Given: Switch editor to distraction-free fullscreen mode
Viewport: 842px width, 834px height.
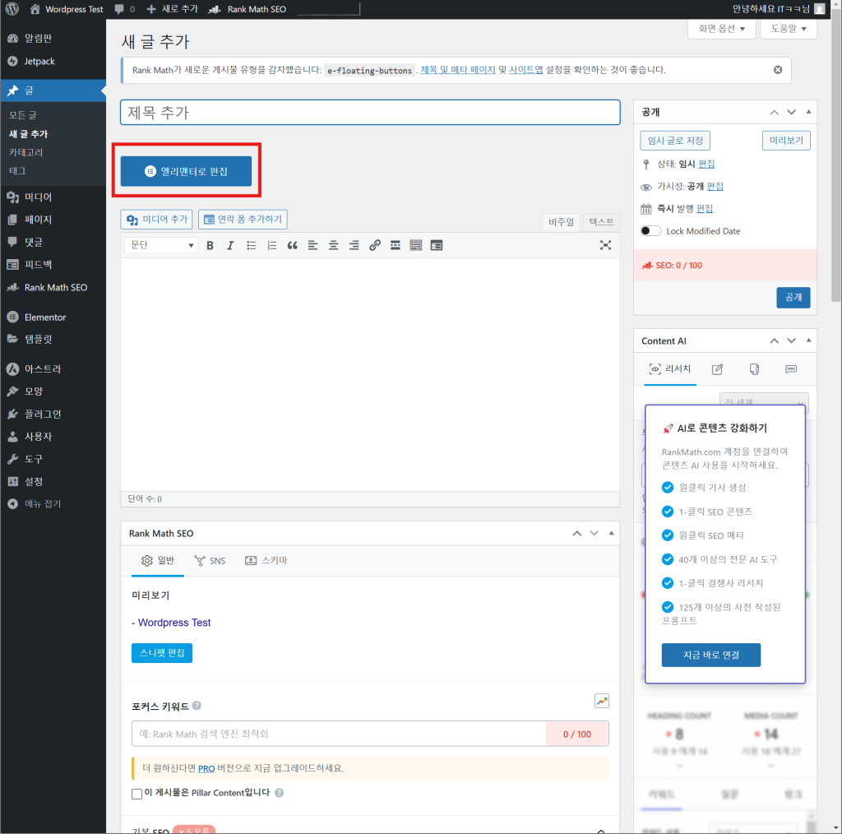Looking at the screenshot, I should [x=606, y=245].
